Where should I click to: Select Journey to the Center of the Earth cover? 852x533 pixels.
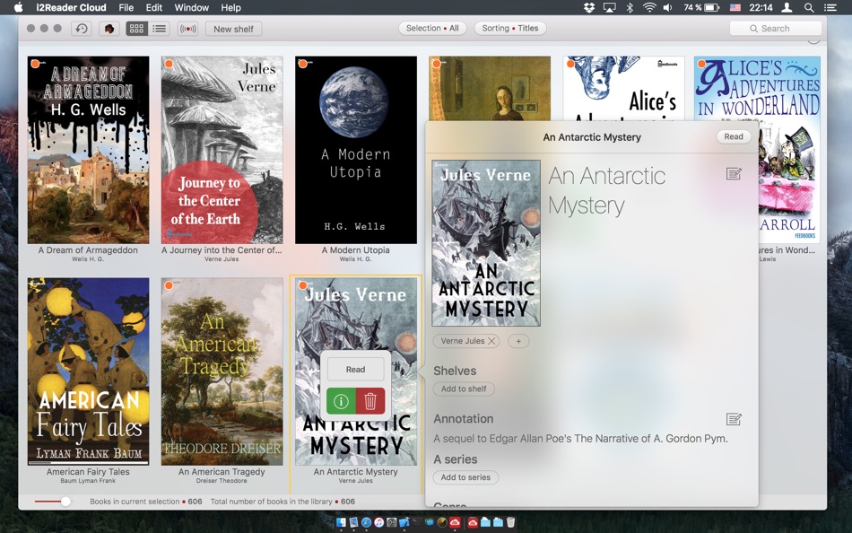coord(222,150)
